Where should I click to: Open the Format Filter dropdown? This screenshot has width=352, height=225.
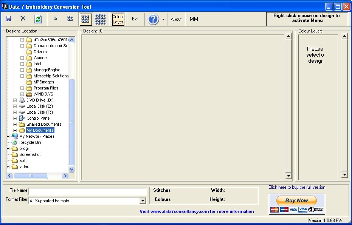pyautogui.click(x=143, y=201)
